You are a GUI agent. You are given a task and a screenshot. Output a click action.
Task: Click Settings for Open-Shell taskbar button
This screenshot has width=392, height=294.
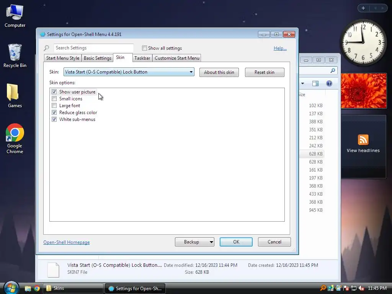click(x=135, y=289)
